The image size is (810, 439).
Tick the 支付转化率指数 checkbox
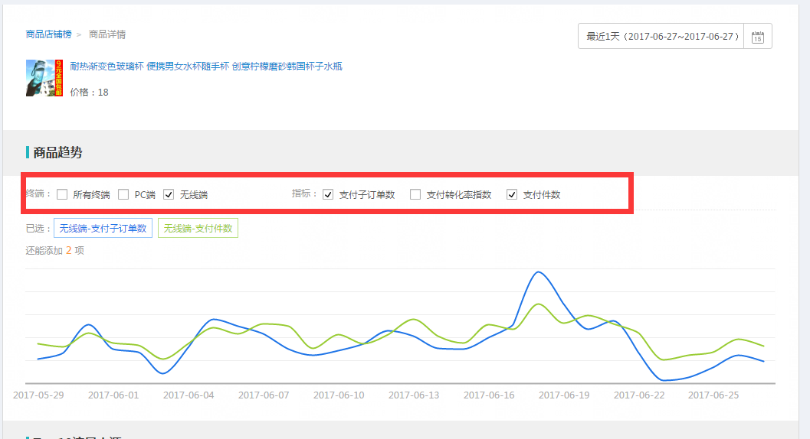click(415, 194)
